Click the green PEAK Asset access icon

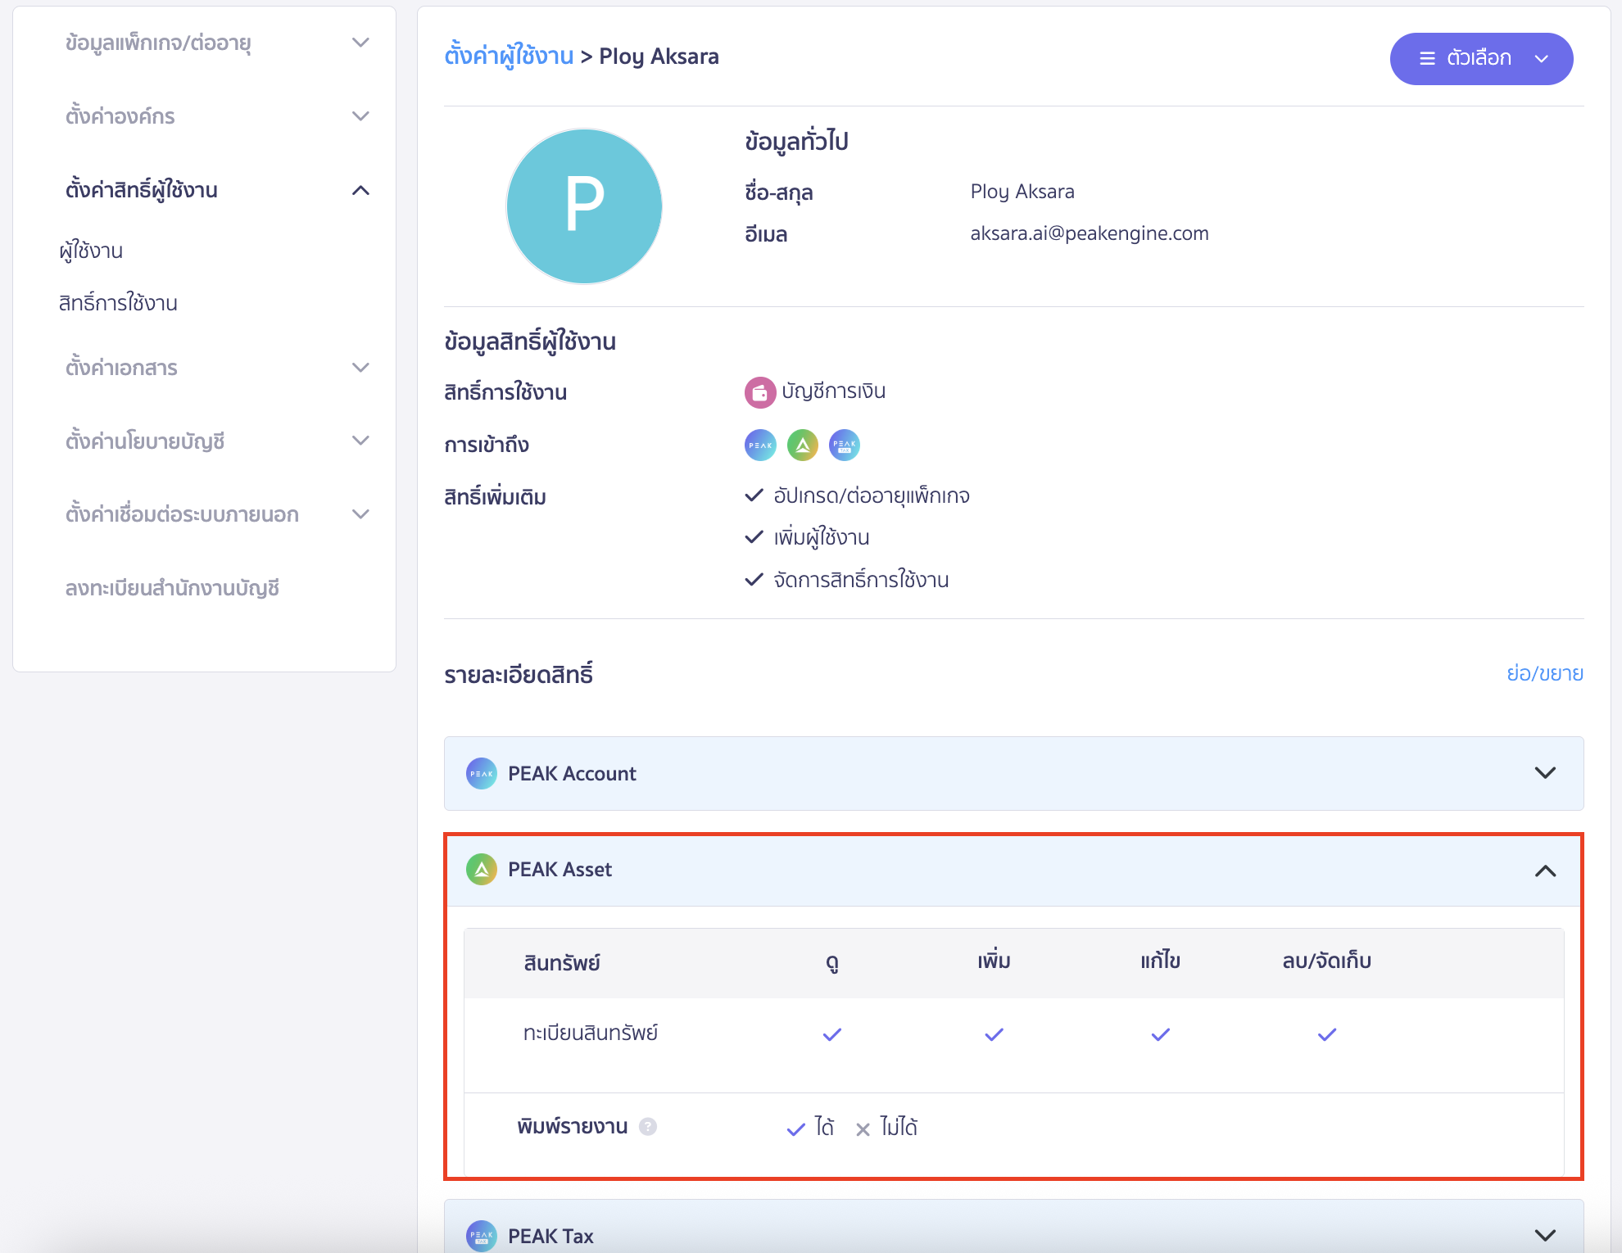coord(803,446)
